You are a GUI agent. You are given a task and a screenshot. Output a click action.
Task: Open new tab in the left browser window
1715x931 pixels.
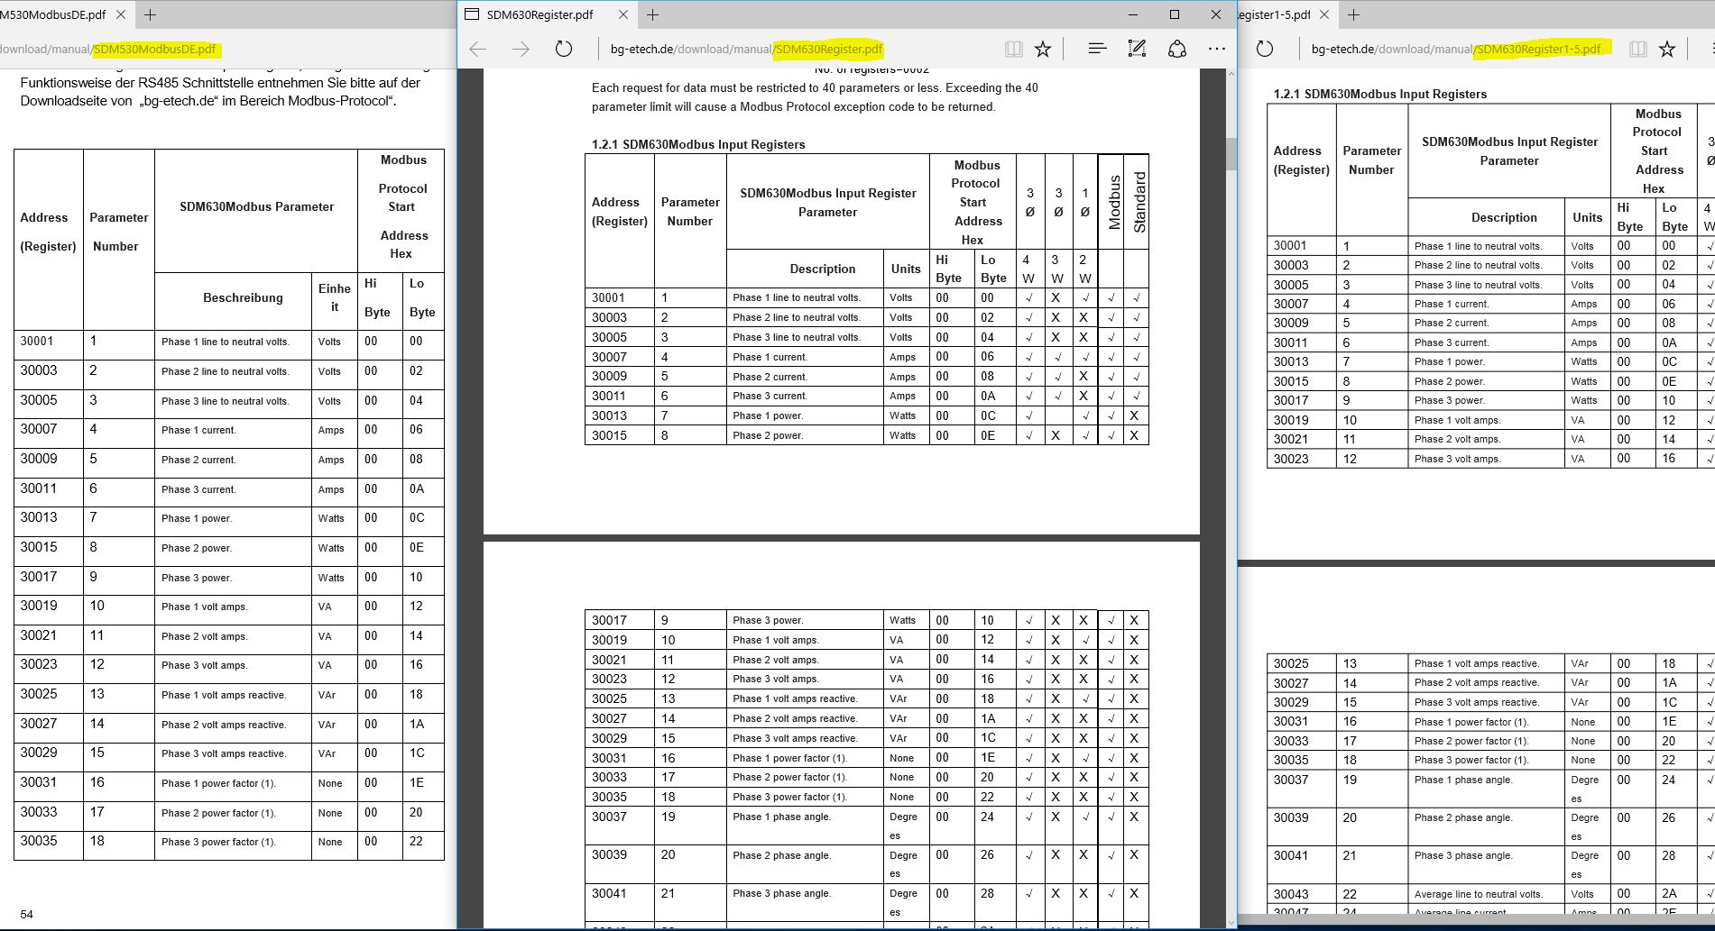151,14
